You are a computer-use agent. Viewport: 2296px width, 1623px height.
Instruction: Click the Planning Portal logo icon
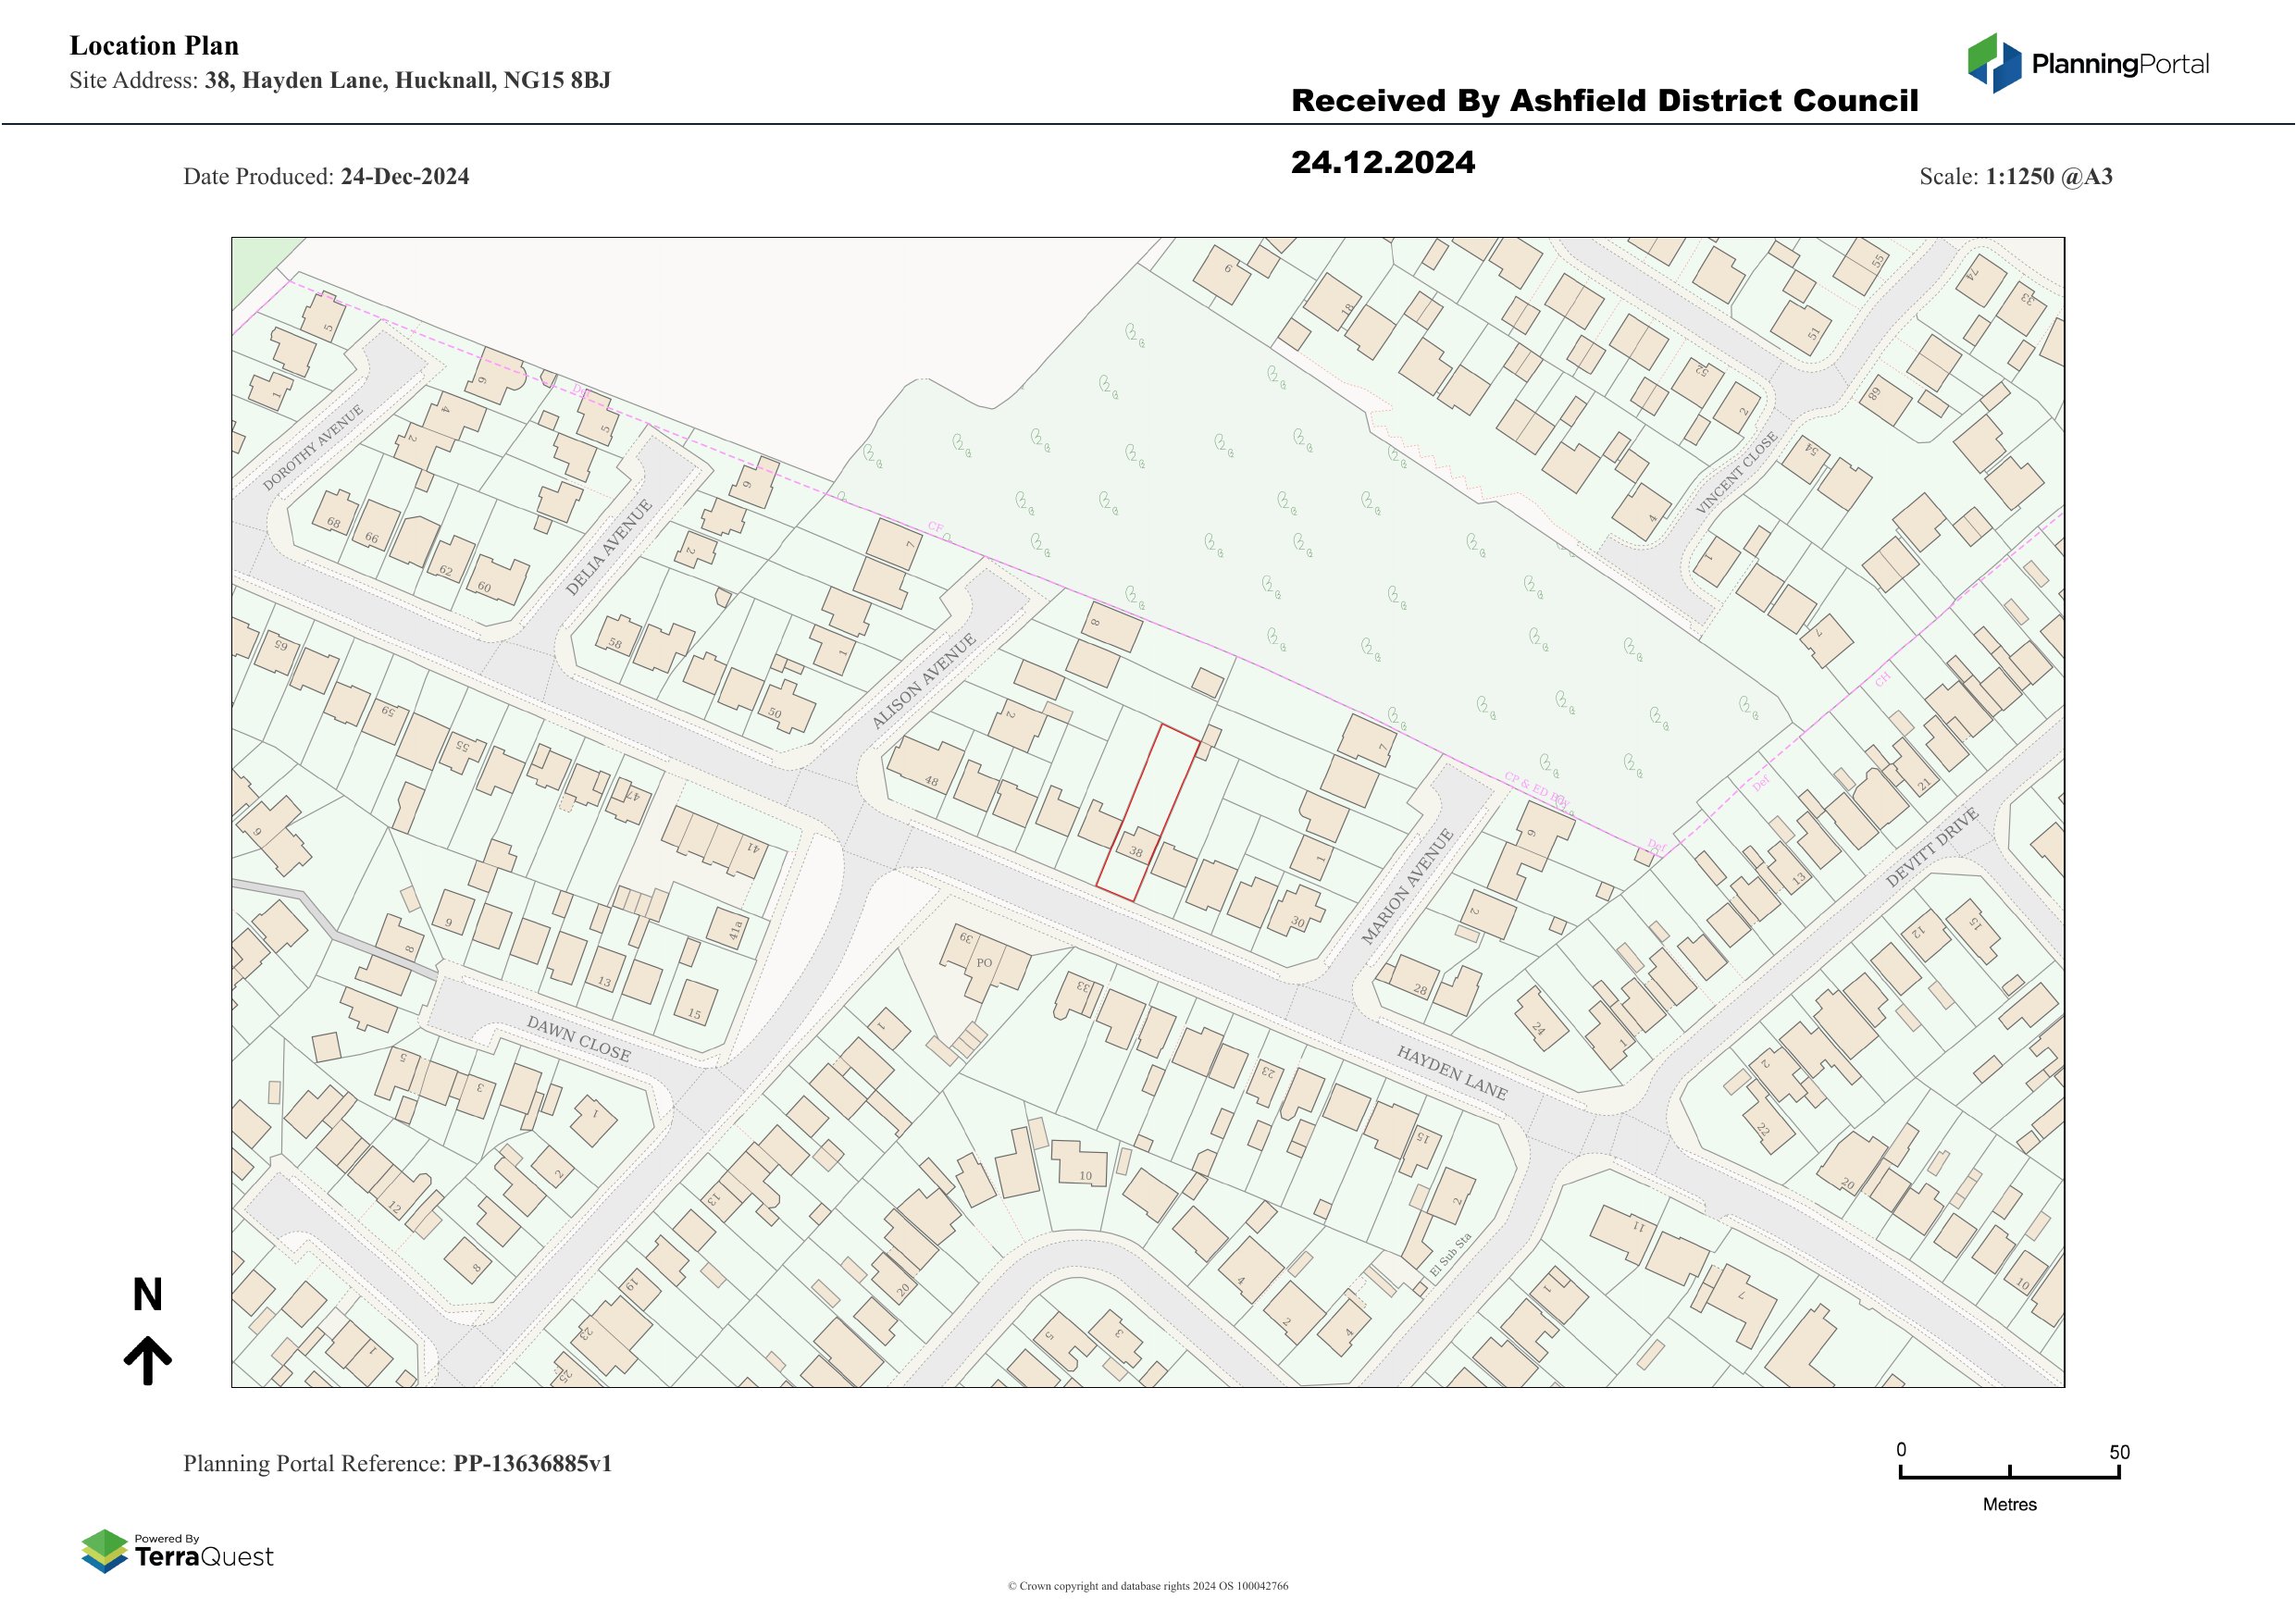(x=1994, y=63)
